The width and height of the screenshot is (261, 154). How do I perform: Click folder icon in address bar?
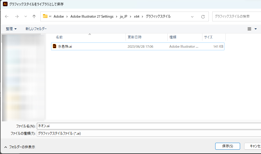[x=45, y=16]
